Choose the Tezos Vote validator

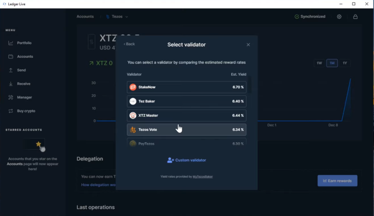point(186,130)
